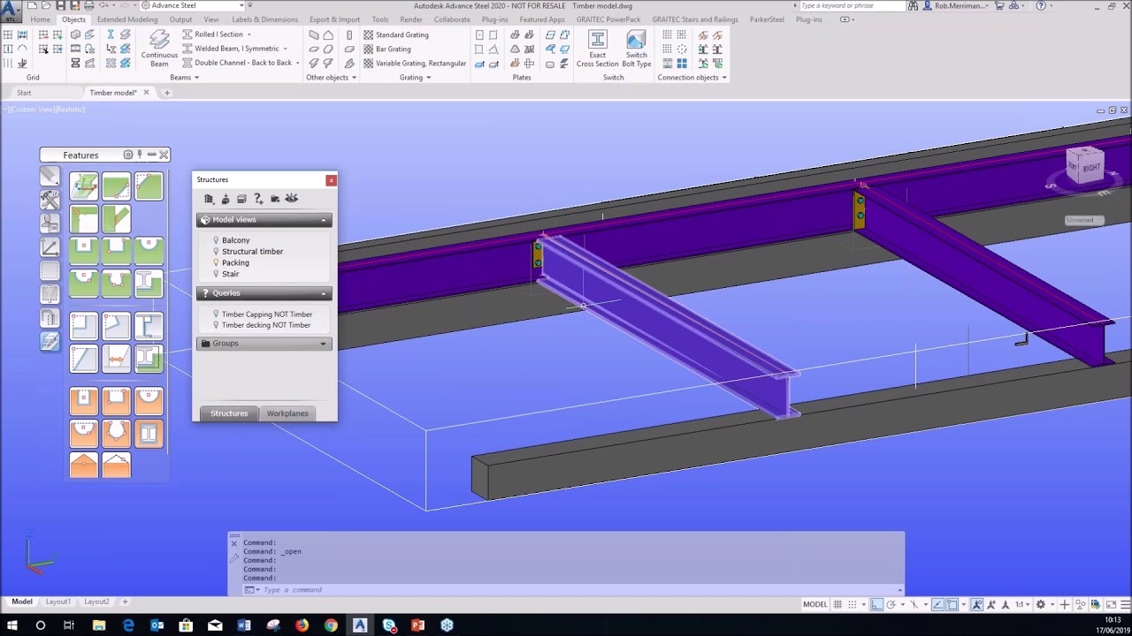Viewport: 1132px width, 636px height.
Task: Open the Labels & Dimensions ribbon tab
Action: tap(264, 19)
